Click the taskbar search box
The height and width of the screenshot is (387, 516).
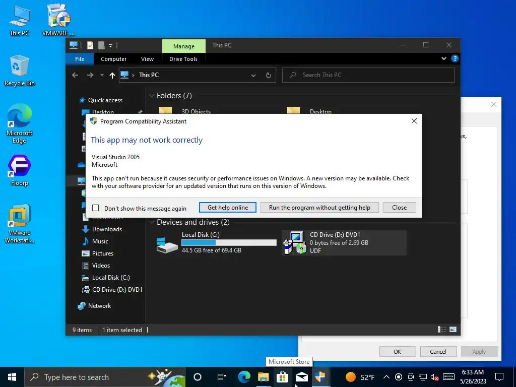pos(105,377)
